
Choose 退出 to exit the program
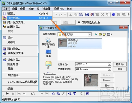point(20,88)
